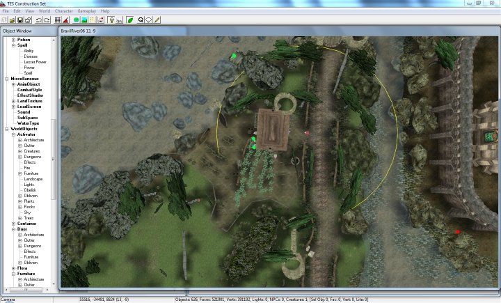Screen dimensions: 501x303
Task: Collapse the Spell tree node
Action: pos(13,45)
